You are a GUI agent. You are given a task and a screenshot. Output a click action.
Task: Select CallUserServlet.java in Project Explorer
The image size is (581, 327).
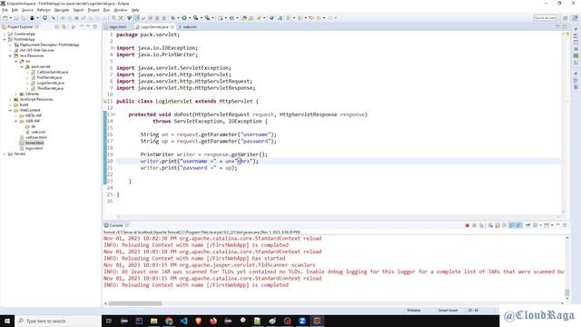coord(53,72)
